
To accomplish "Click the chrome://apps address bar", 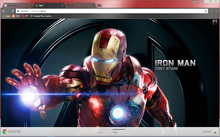I will 112,11.
